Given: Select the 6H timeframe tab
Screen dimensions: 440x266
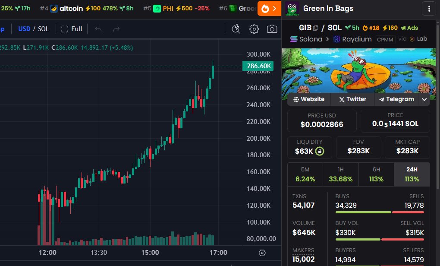Looking at the screenshot, I should point(376,174).
